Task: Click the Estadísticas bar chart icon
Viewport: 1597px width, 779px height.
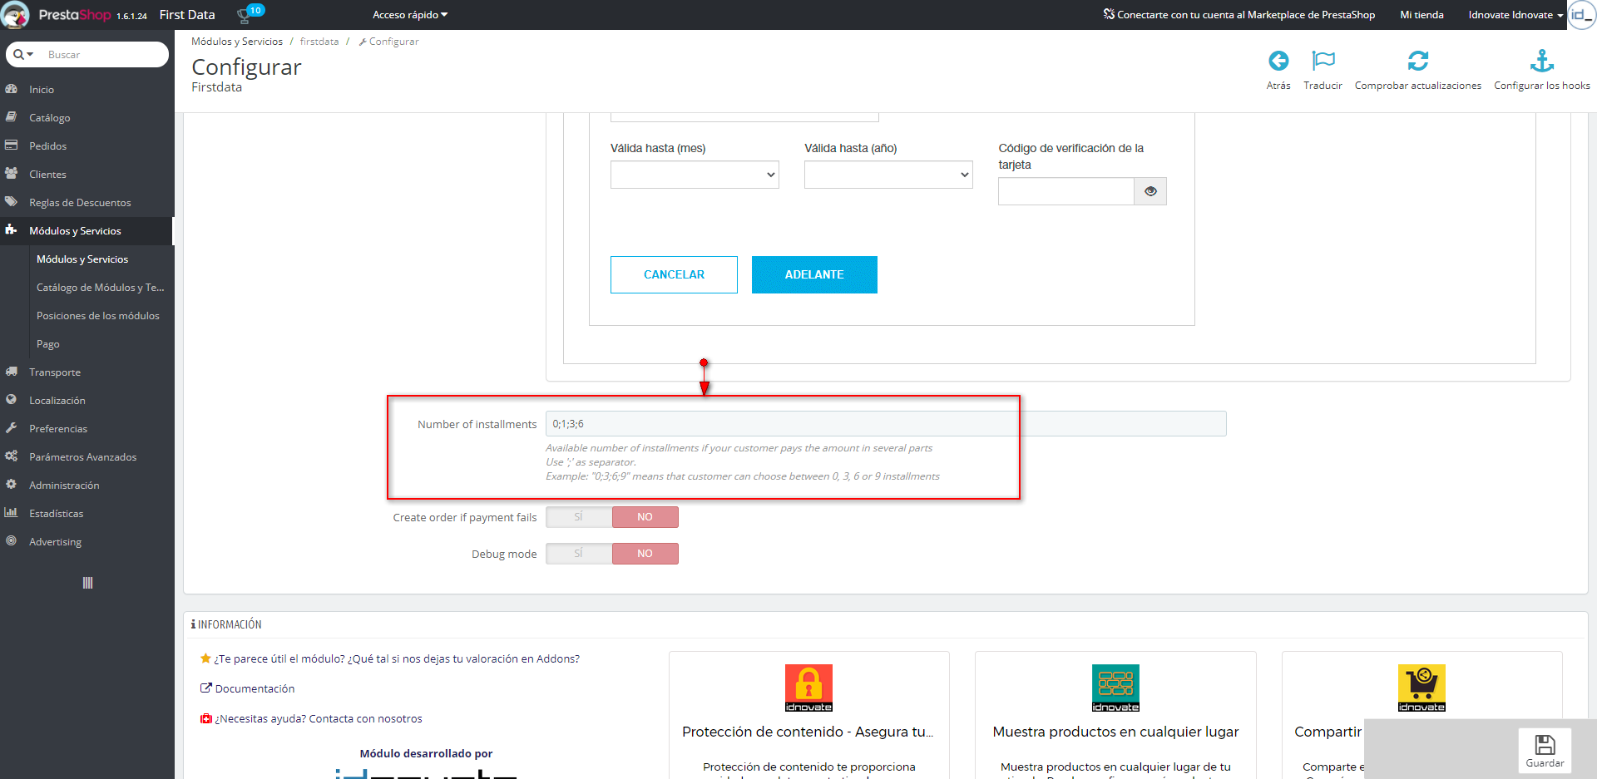Action: 12,513
